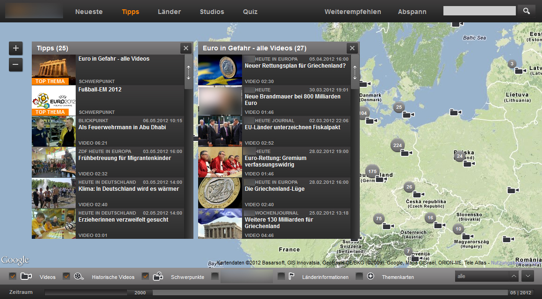Click the 26 videos marker in Czech Republic
Viewport: 542px width, 299px height.
pyautogui.click(x=409, y=188)
